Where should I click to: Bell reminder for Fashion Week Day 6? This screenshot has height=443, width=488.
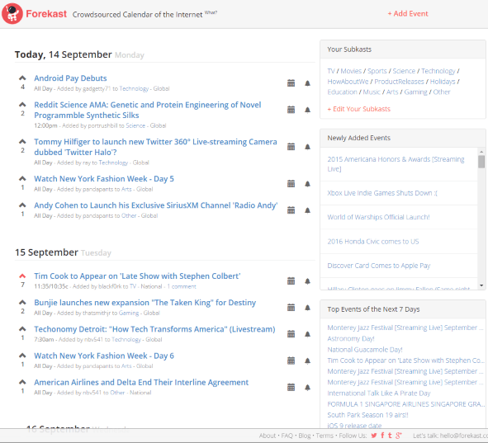coord(307,361)
